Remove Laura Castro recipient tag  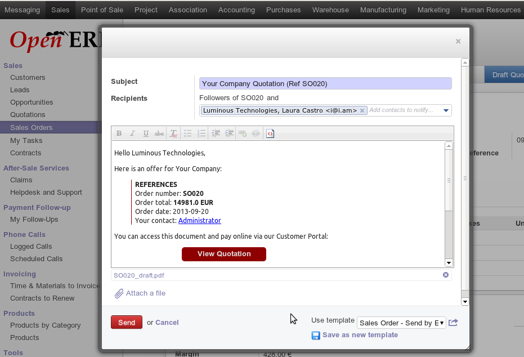[362, 110]
